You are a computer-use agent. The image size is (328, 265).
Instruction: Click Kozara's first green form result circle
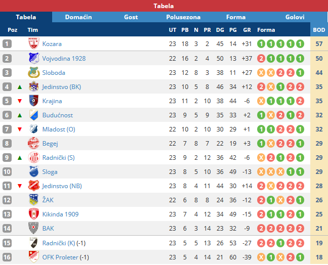(x=261, y=44)
